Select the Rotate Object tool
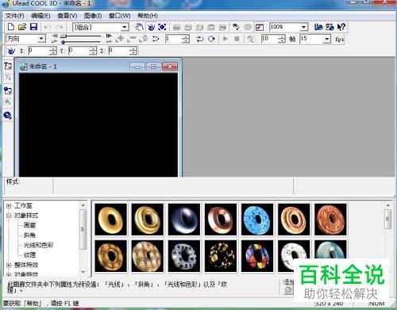This screenshot has width=397, height=310. tap(151, 27)
